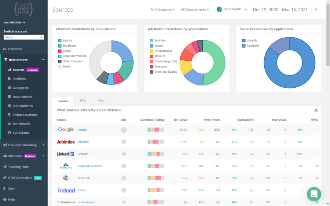Screen dimensions: 330x206
Task: Expand the Employer Branding sidebar section
Action: click(x=24, y=145)
